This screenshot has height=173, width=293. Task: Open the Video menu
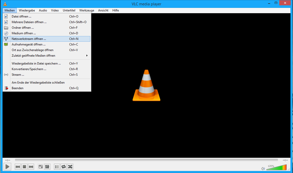pos(55,10)
